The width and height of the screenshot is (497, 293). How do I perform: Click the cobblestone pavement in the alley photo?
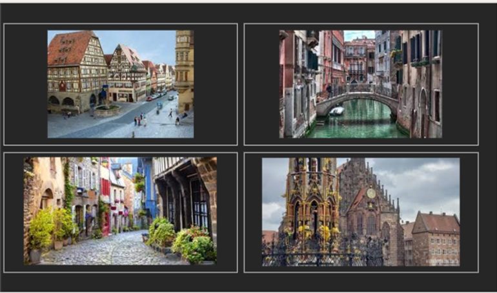(x=103, y=251)
